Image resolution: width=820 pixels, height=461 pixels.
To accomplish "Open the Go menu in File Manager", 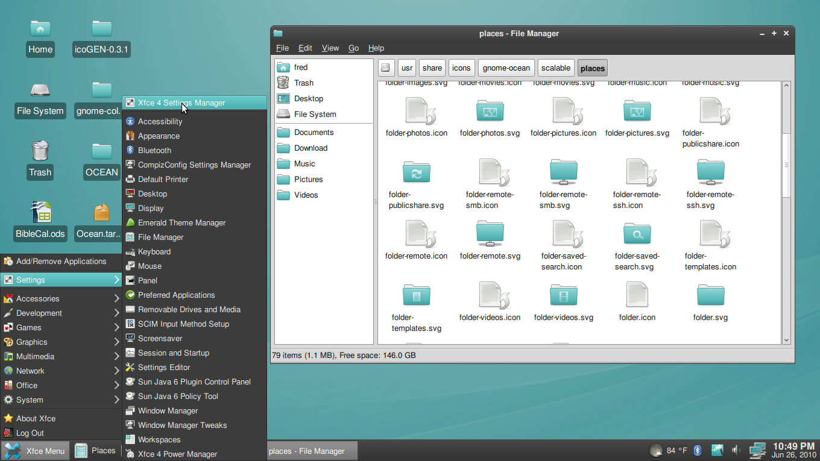I will (x=353, y=48).
